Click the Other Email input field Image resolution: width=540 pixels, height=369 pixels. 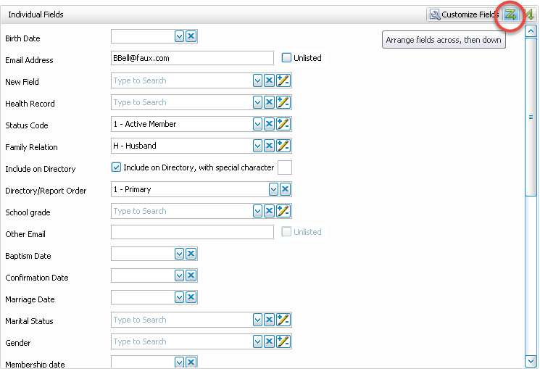[x=192, y=232]
